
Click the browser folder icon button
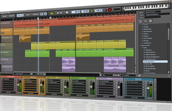coord(140,21)
